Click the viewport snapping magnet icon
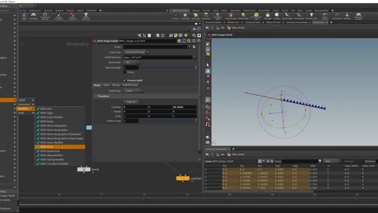The image size is (378, 213). [x=207, y=124]
